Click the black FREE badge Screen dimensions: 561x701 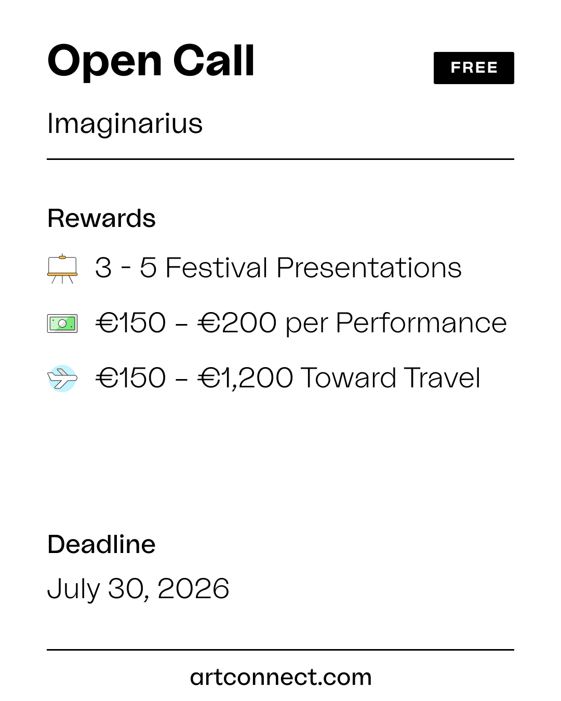(x=474, y=68)
